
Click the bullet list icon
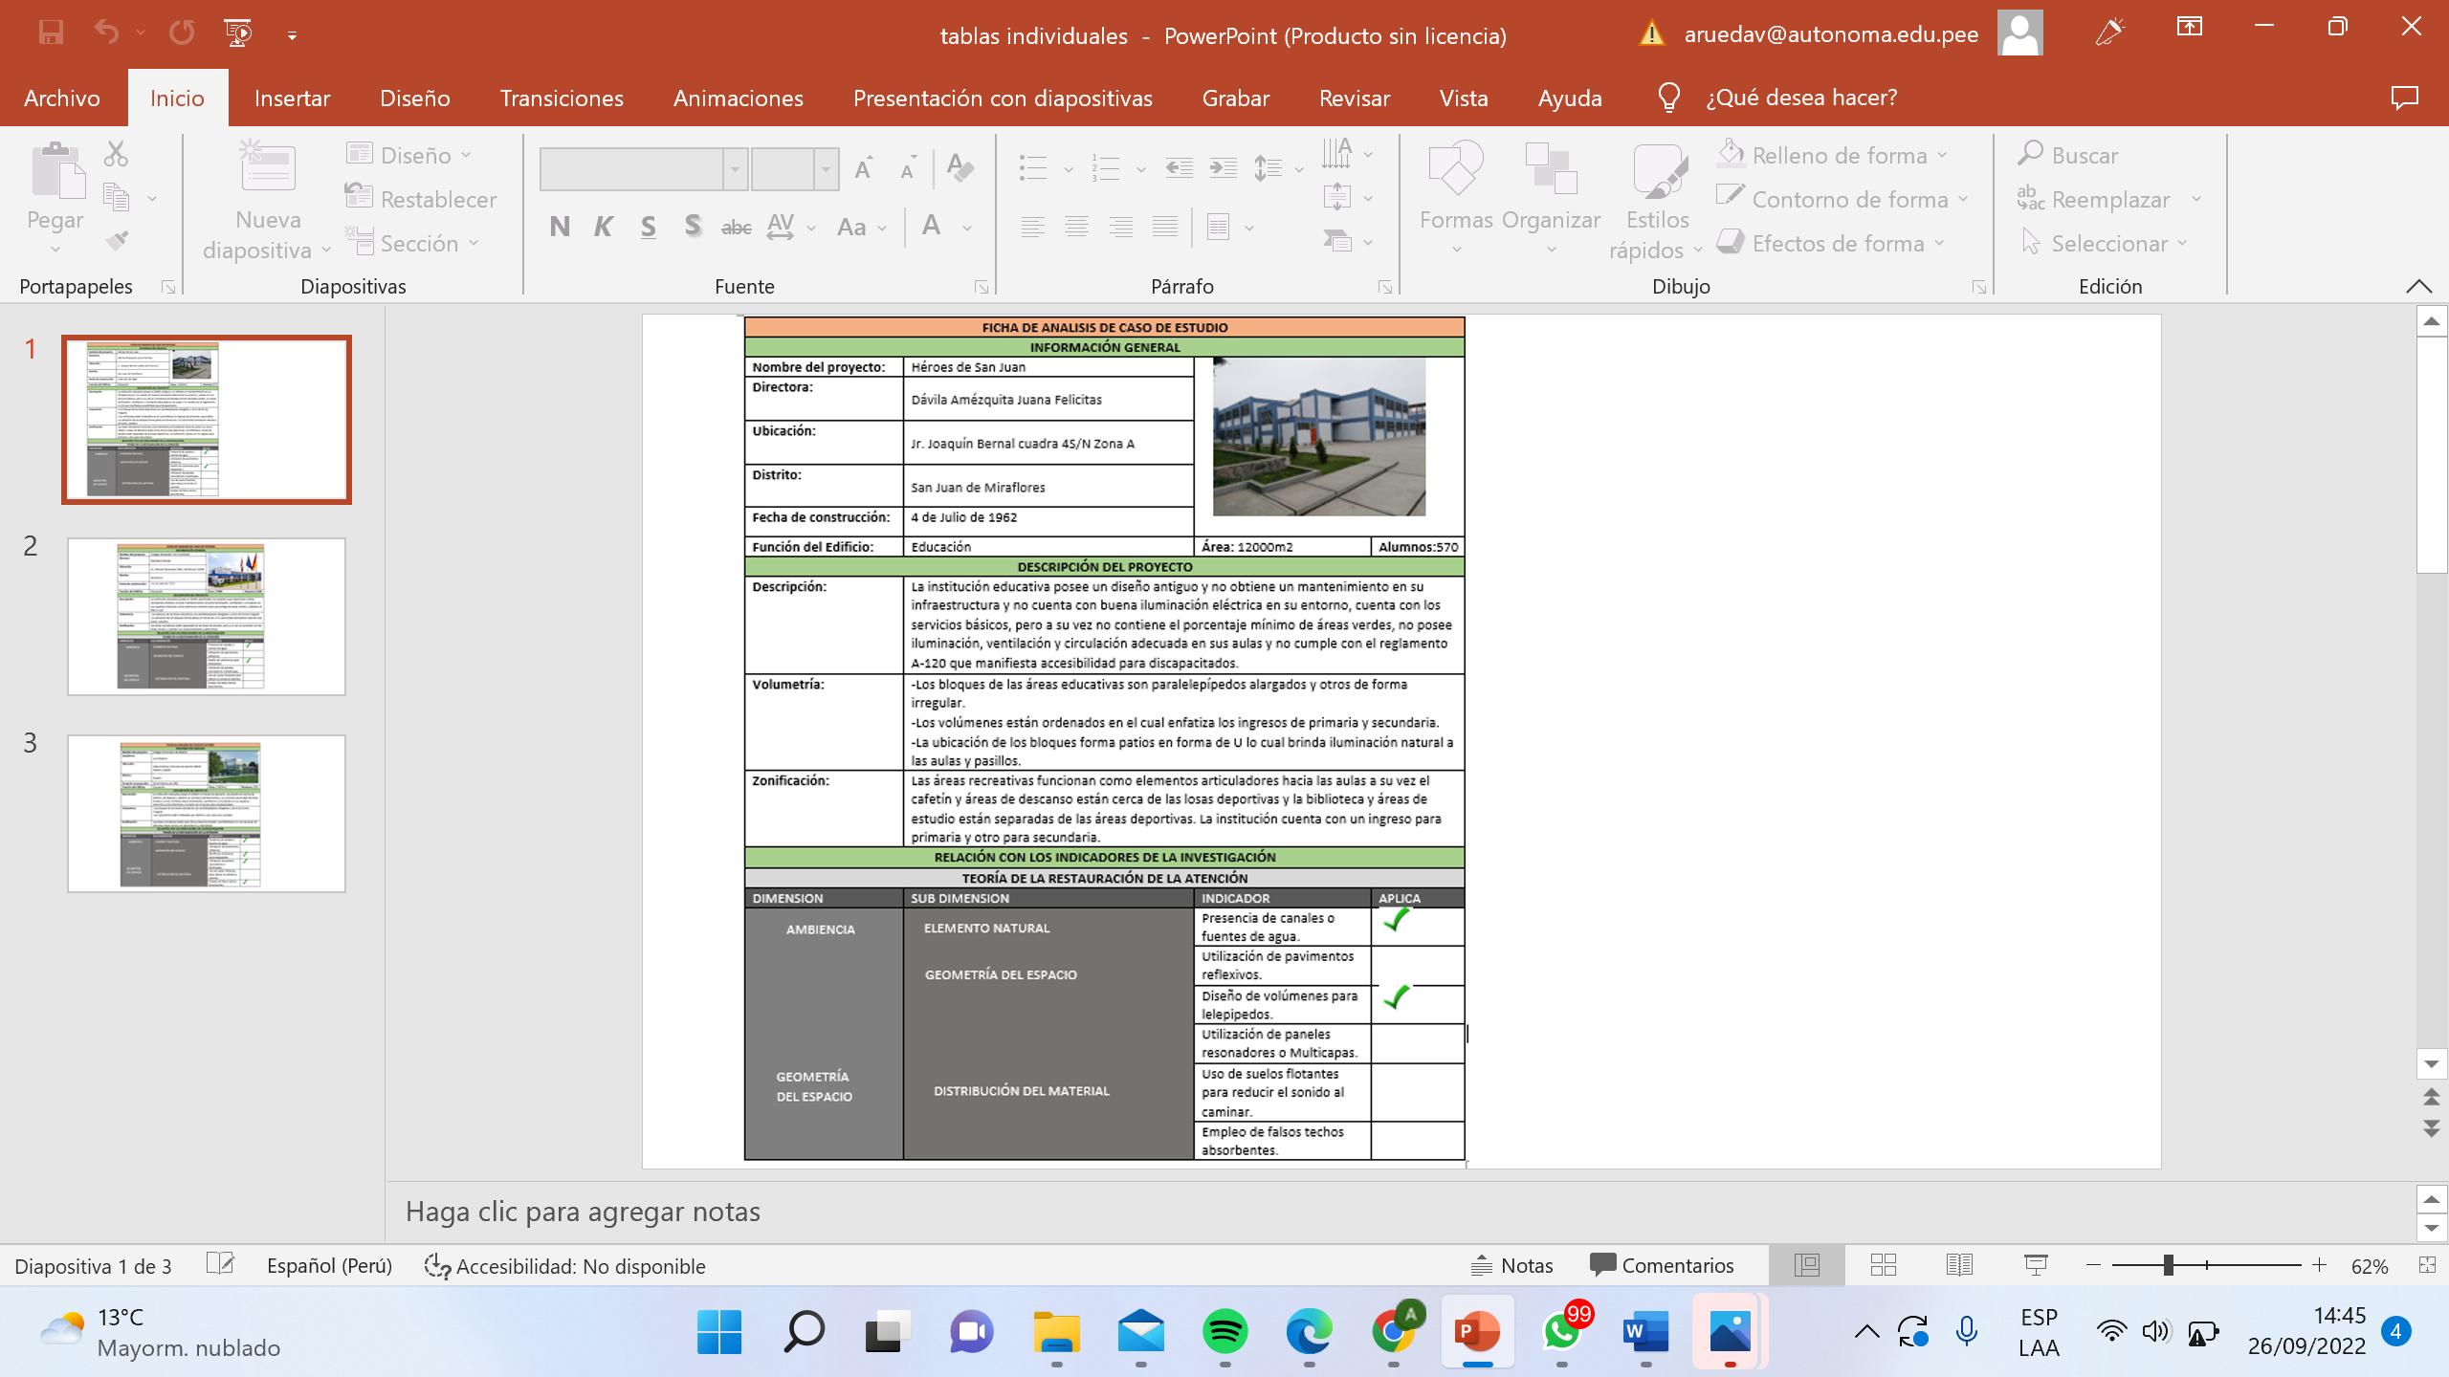[x=1033, y=169]
